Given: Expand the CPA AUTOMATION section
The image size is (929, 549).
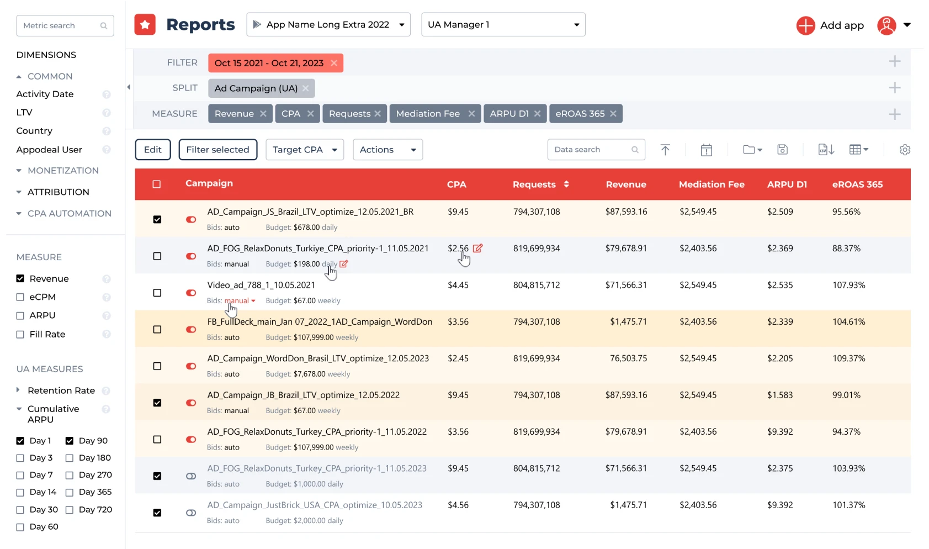Looking at the screenshot, I should coord(19,214).
